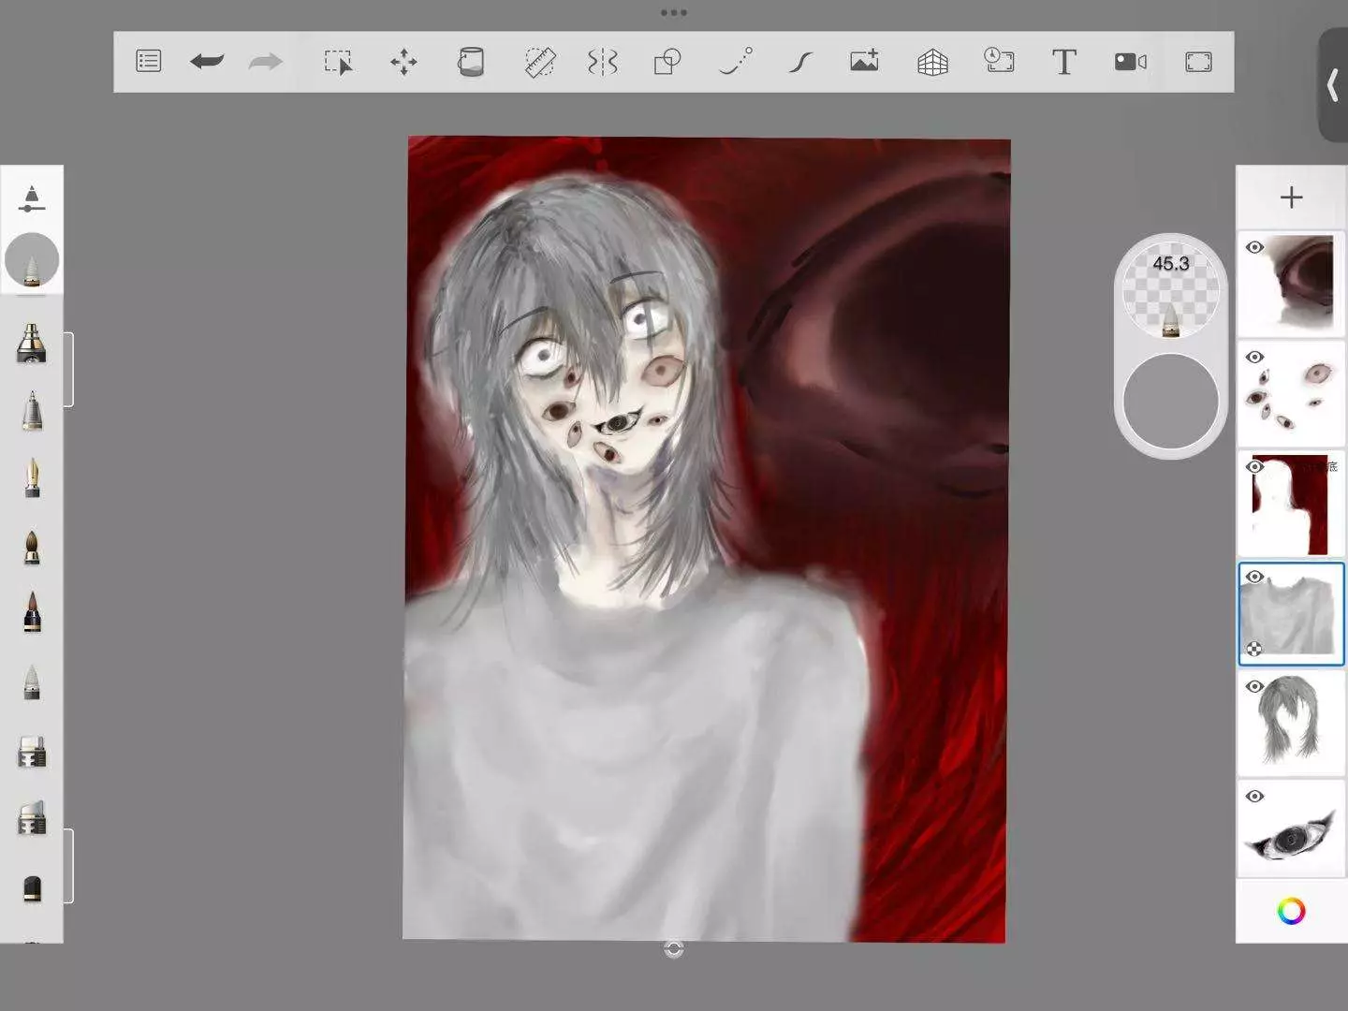1348x1011 pixels.
Task: Click the Undo arrow in toolbar
Action: click(x=206, y=62)
